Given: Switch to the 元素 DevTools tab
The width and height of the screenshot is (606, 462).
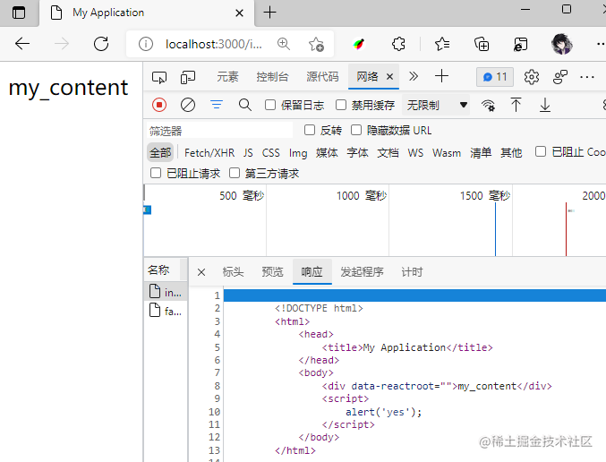Looking at the screenshot, I should coord(227,77).
